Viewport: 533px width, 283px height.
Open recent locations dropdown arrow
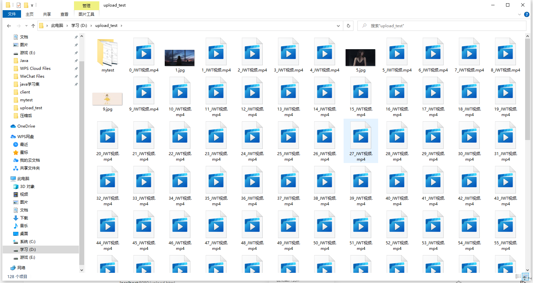pos(26,26)
